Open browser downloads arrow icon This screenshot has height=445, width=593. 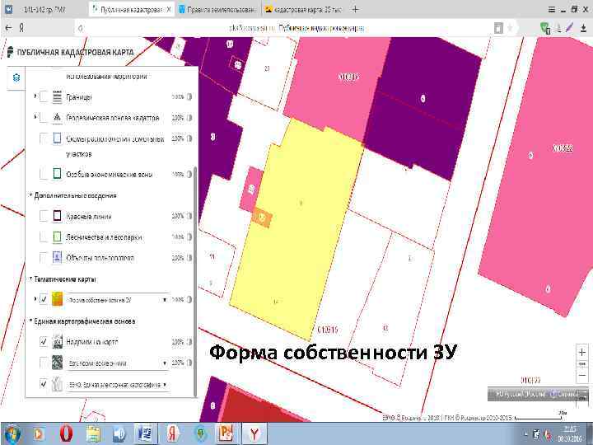[x=583, y=28]
